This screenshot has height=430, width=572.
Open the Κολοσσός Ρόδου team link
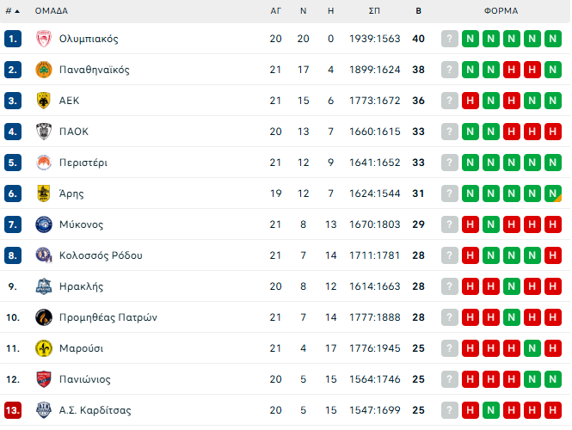pyautogui.click(x=101, y=255)
